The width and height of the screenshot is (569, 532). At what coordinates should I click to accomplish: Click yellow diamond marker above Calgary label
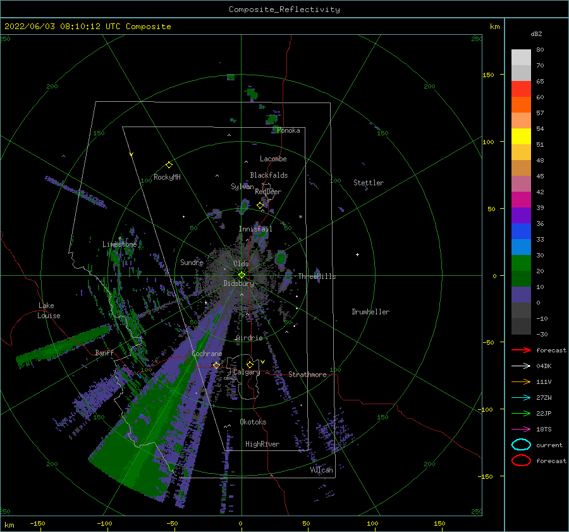coord(250,364)
